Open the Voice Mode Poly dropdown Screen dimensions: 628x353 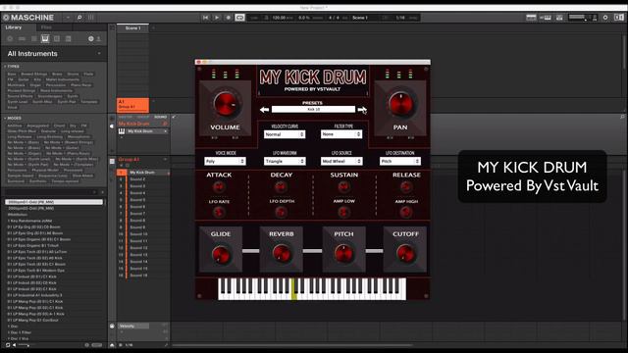(x=225, y=161)
